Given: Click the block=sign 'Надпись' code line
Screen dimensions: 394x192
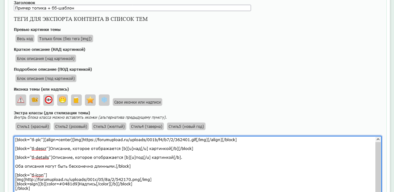Looking at the screenshot, I should 74,184.
